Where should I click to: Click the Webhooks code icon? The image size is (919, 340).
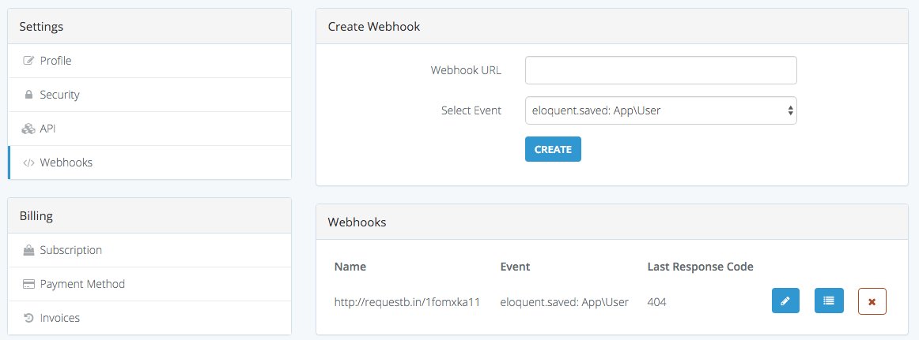[28, 163]
